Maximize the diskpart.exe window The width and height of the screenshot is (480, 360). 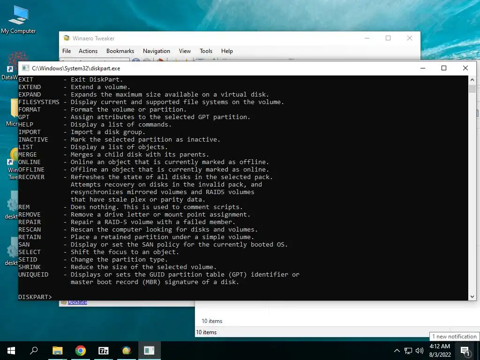click(443, 68)
